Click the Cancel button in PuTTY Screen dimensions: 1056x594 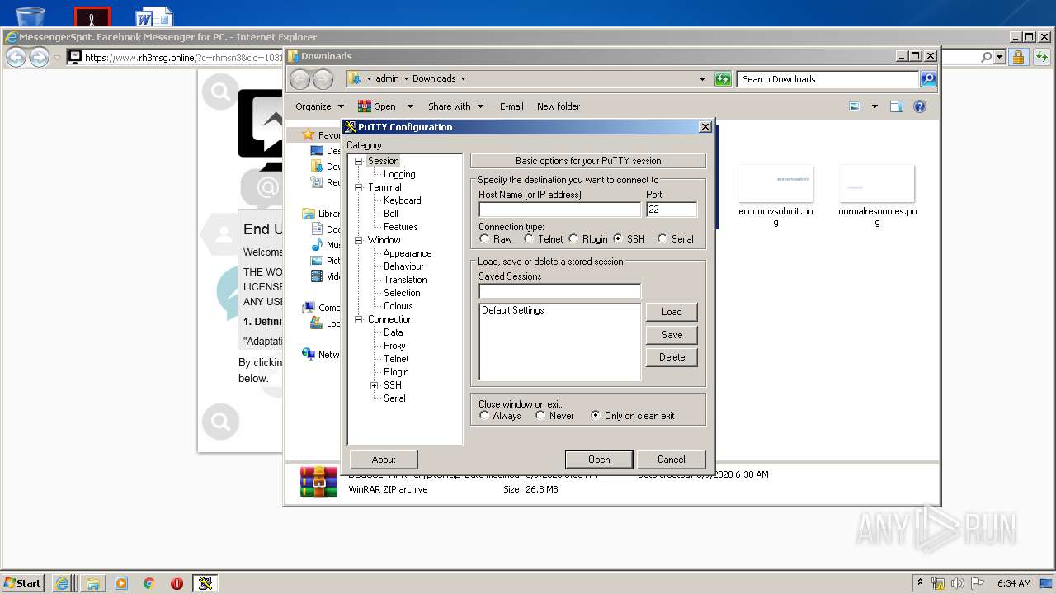tap(672, 460)
